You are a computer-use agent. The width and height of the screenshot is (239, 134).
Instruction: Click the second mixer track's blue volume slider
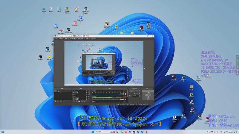click(107, 99)
